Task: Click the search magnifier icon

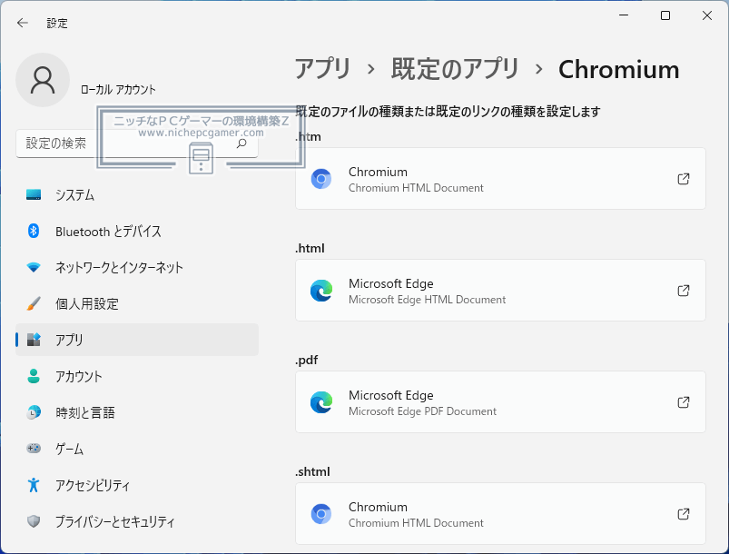Action: (x=241, y=143)
